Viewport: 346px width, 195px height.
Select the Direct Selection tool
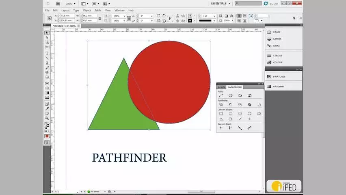(x=47, y=37)
